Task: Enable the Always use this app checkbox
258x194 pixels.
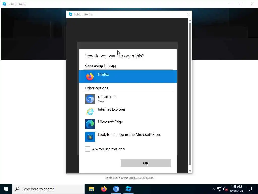Action: [87, 149]
